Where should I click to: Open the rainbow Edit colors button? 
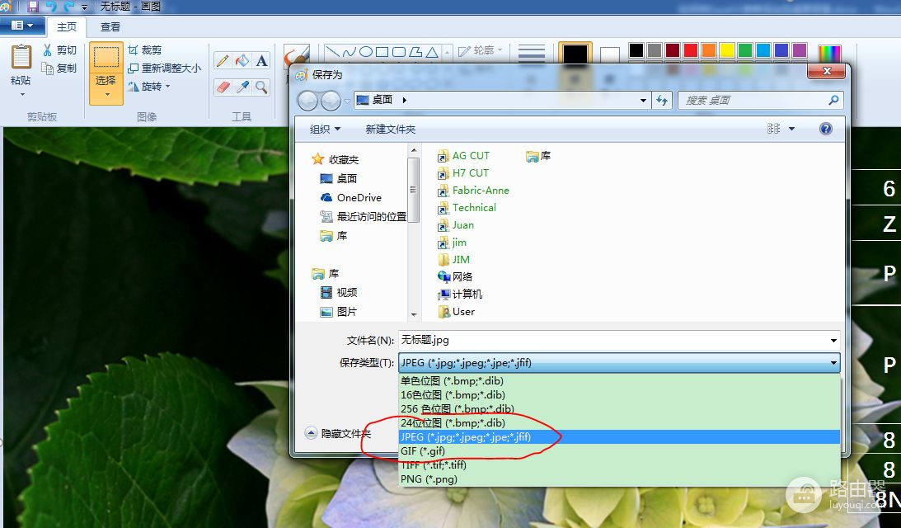coord(830,53)
